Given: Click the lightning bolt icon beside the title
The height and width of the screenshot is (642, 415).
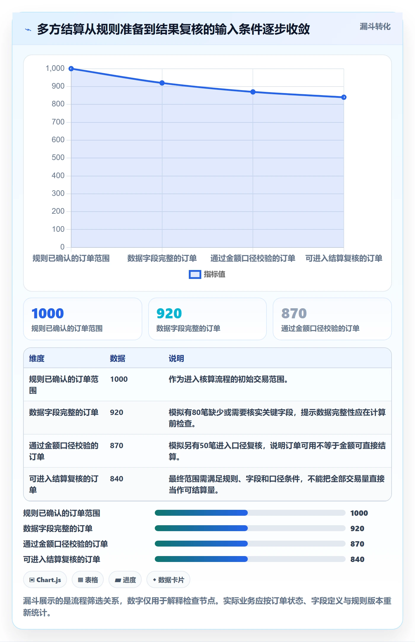Looking at the screenshot, I should [28, 30].
